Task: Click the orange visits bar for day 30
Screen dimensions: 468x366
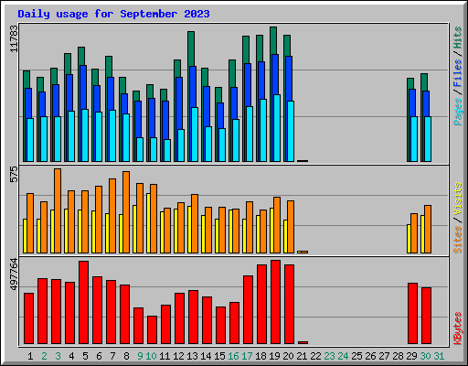Action: coord(428,230)
